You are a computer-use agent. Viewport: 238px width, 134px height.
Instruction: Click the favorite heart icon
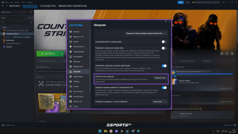click(232, 54)
